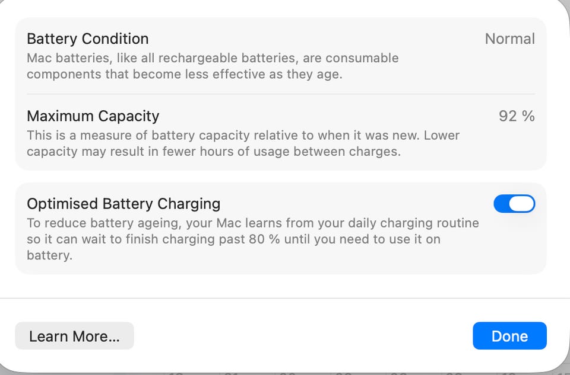Disable the Optimised Battery Charging switch

click(514, 204)
